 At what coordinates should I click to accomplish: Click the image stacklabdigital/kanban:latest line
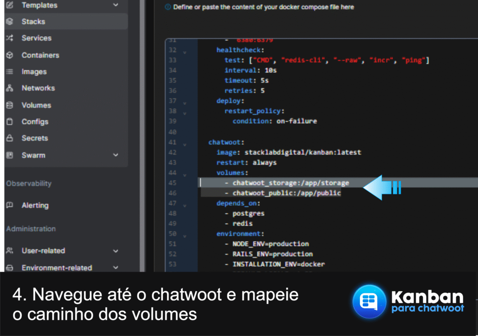pos(288,152)
